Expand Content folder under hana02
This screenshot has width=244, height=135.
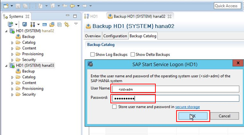pyautogui.click(x=12, y=48)
